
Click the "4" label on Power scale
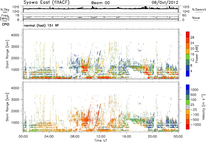pyautogui.click(x=191, y=71)
